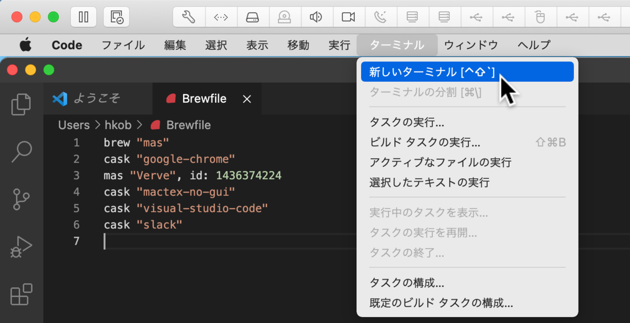Open the 選択 menu
The image size is (630, 323).
(216, 45)
